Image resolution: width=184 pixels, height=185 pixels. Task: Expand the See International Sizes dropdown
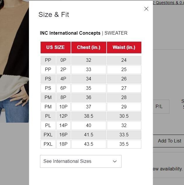[81, 161]
